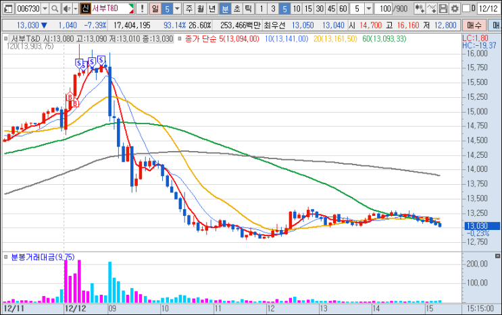Click the high price 16,160
Viewport: 502px width, 315px height.
click(x=408, y=25)
